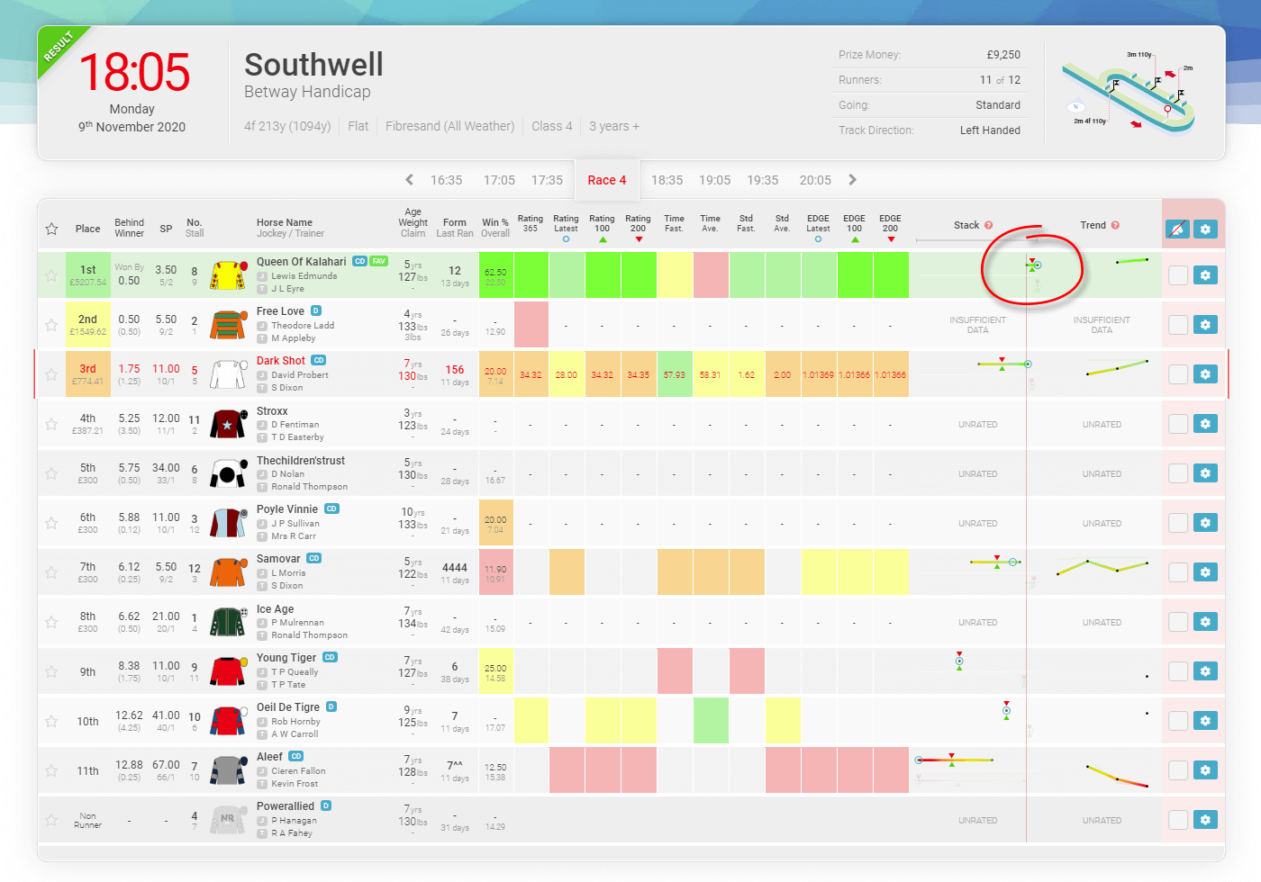Open Free Love's horse profile link

click(x=282, y=310)
